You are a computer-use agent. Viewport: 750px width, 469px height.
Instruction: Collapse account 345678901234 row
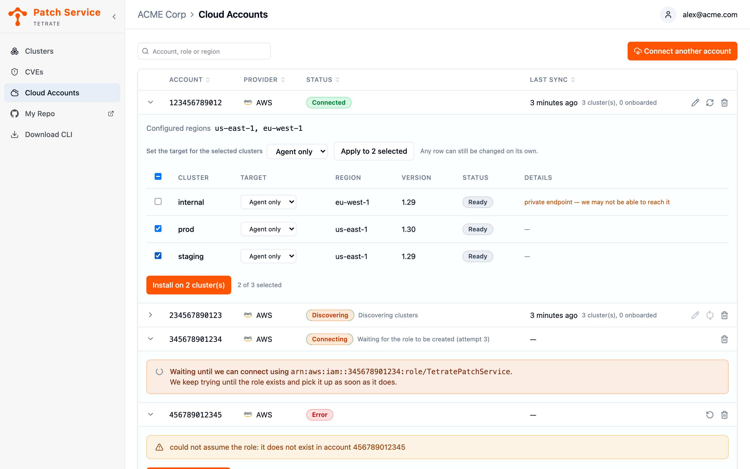[151, 339]
